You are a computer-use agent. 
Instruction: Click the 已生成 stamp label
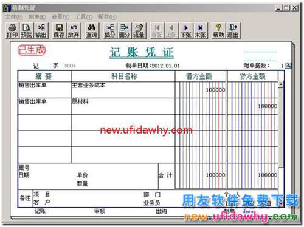click(x=32, y=50)
